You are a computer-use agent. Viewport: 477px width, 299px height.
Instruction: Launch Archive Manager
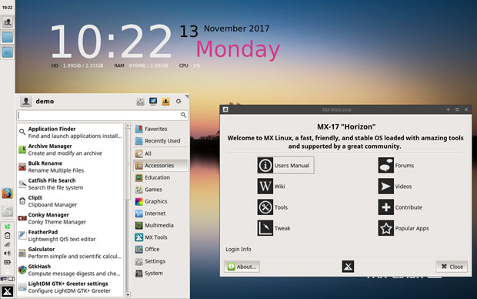pyautogui.click(x=70, y=149)
